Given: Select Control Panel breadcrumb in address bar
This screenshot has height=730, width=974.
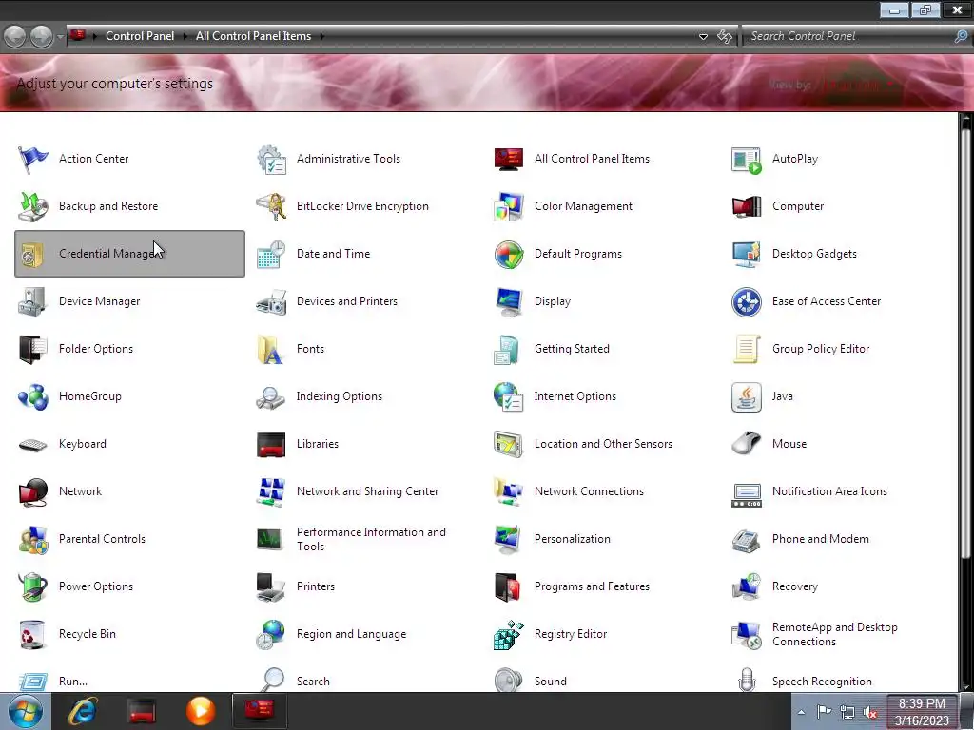Looking at the screenshot, I should click(x=140, y=36).
